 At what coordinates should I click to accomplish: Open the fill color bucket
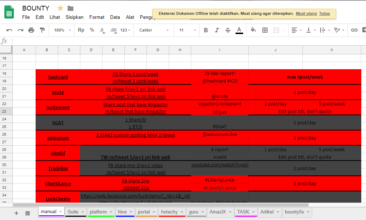click(x=253, y=30)
